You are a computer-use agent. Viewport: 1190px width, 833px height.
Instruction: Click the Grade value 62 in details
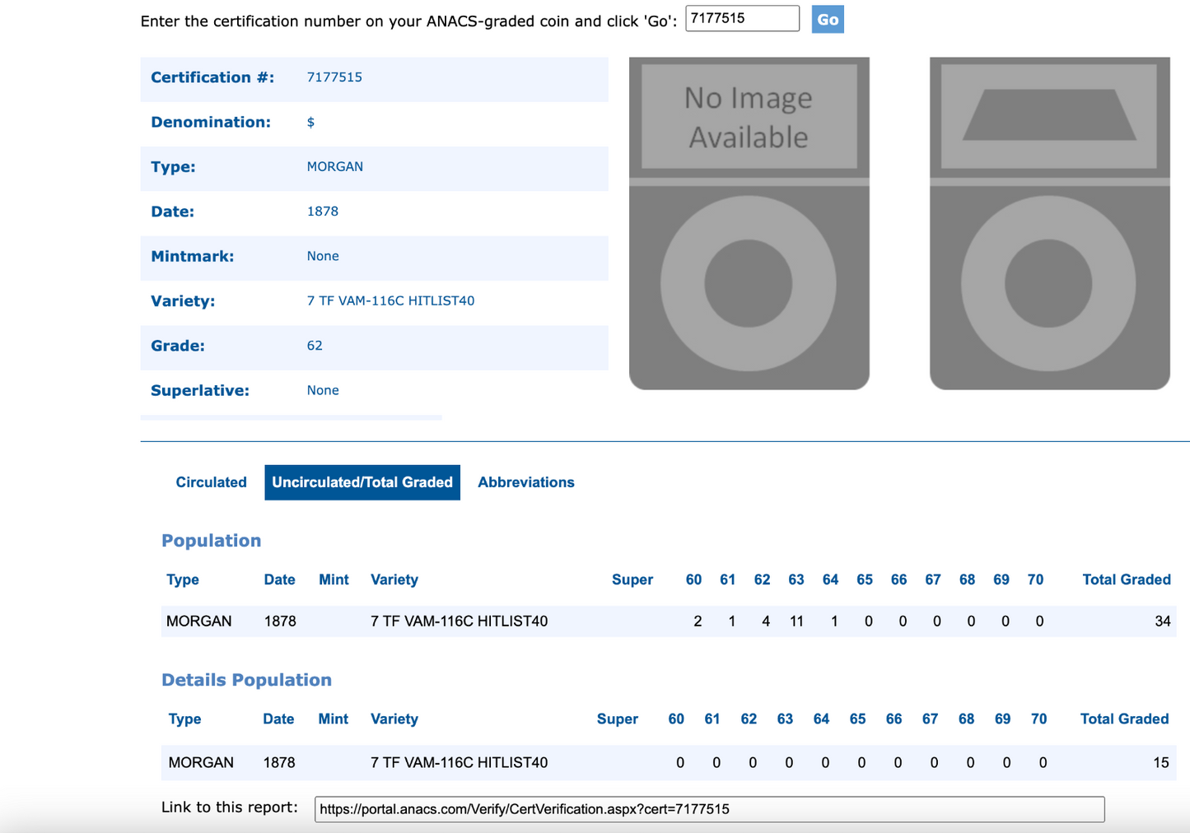[315, 346]
